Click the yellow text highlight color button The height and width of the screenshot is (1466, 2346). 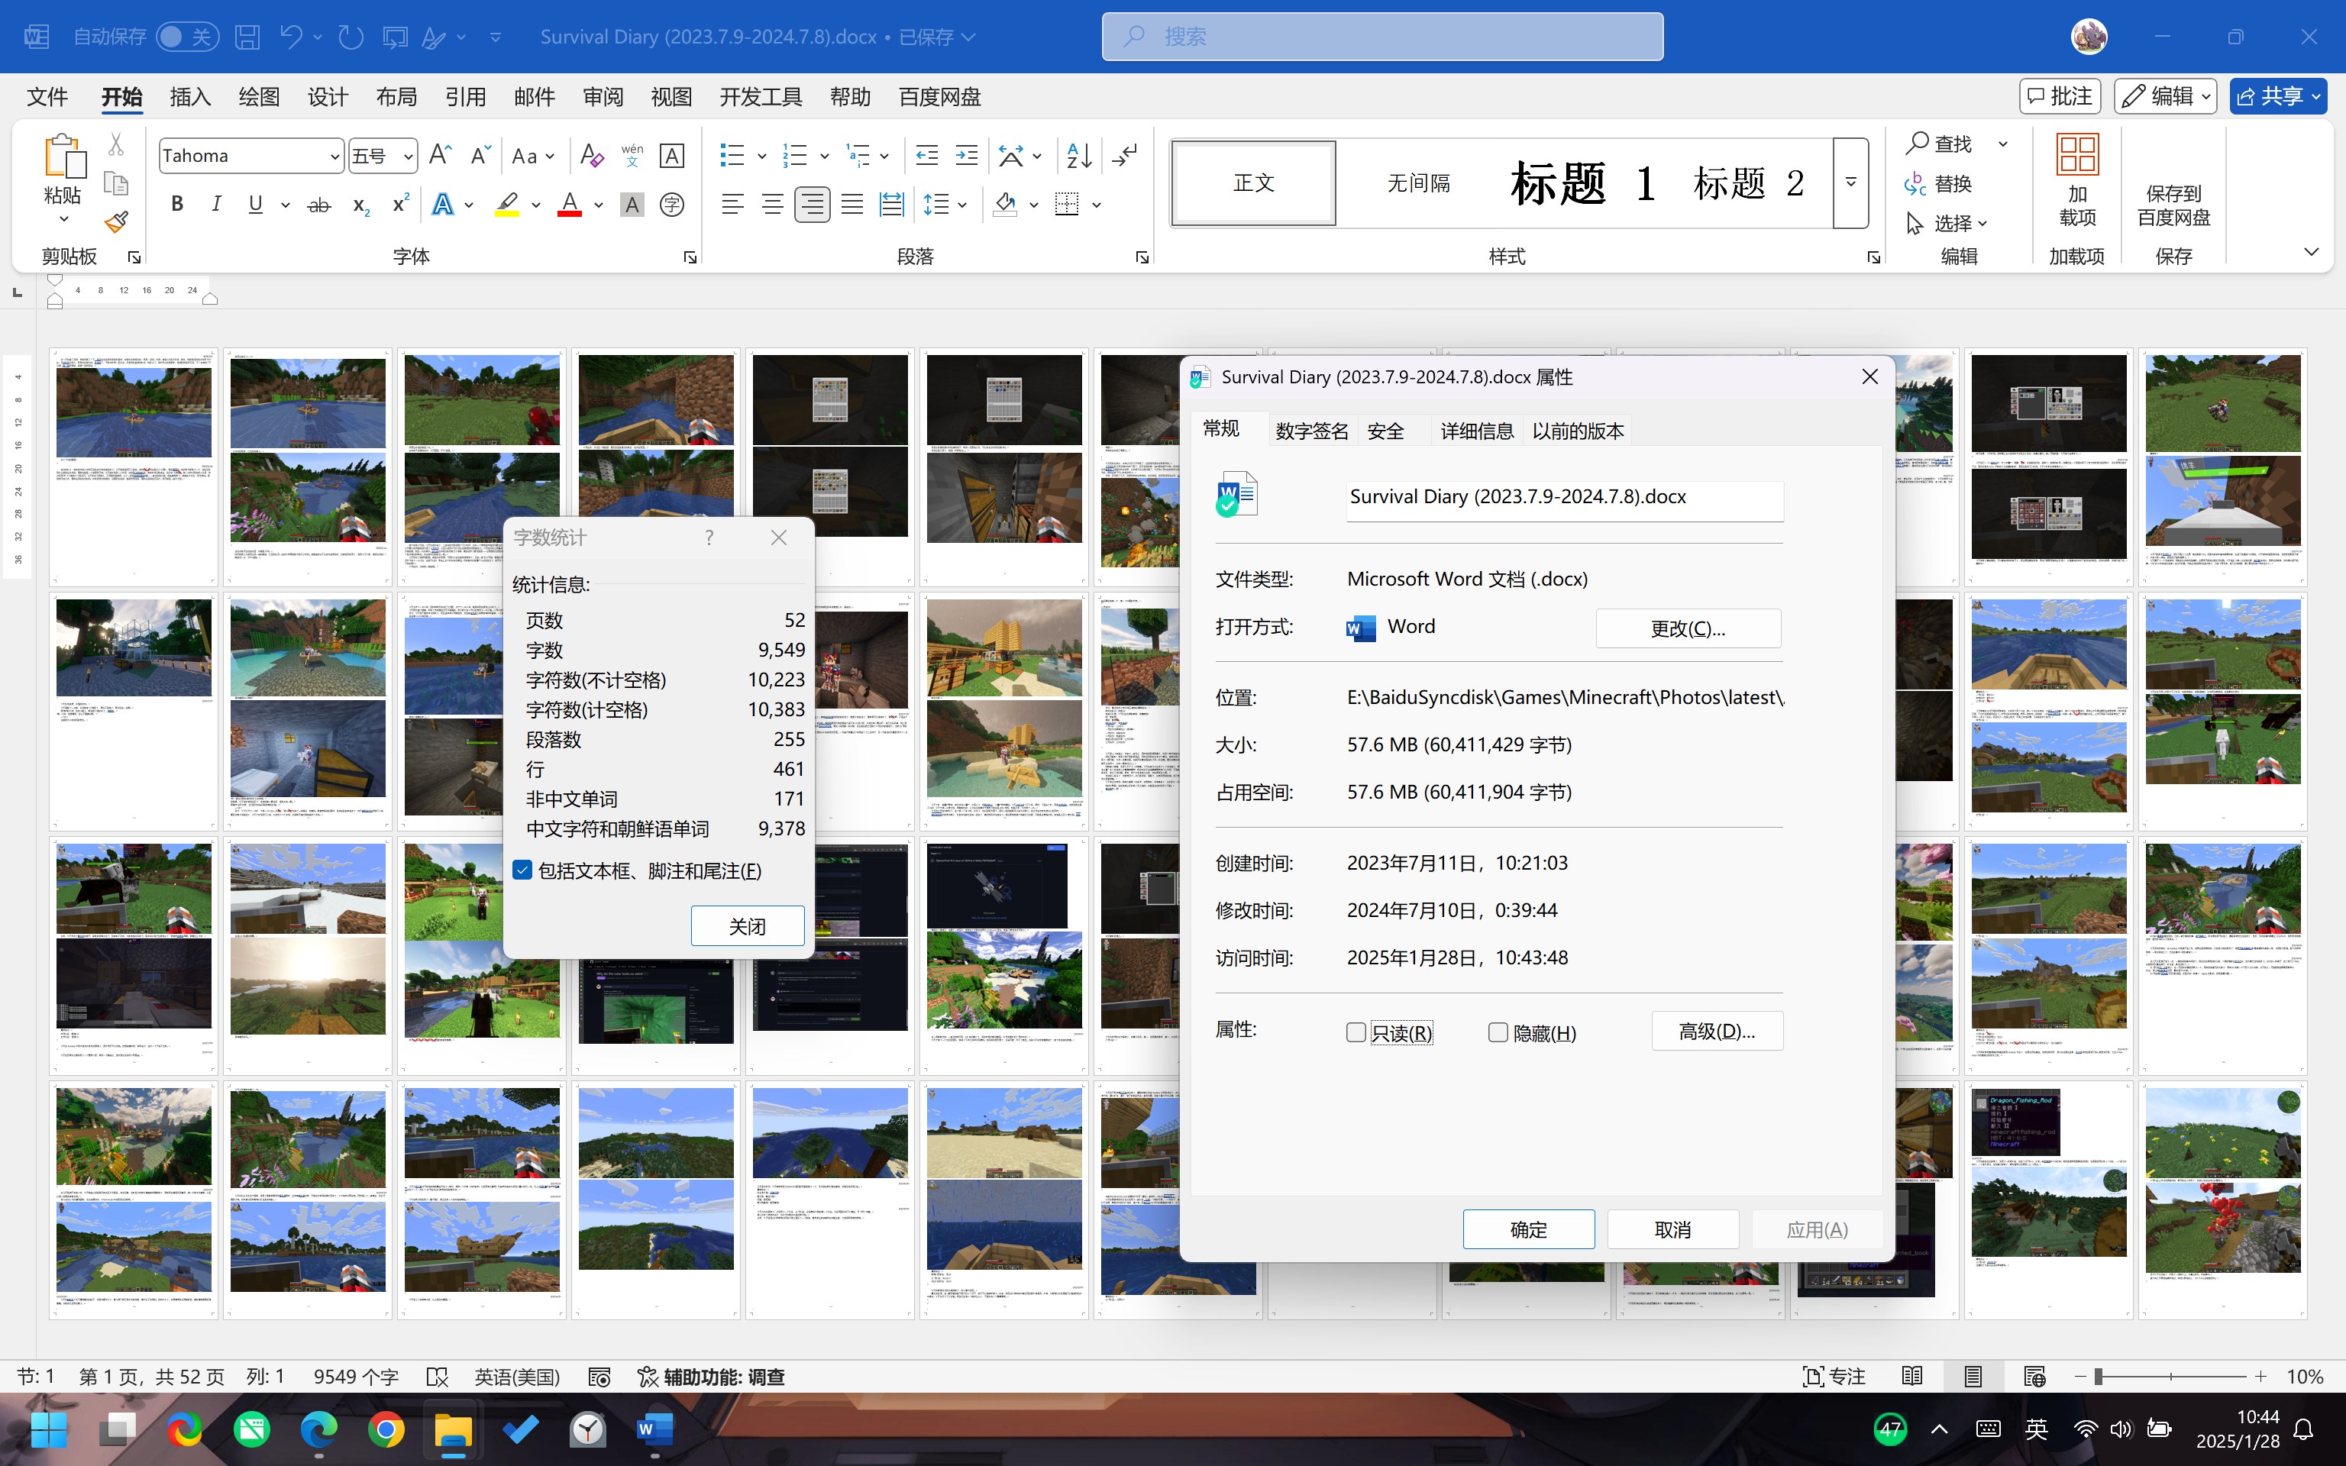[x=507, y=205]
